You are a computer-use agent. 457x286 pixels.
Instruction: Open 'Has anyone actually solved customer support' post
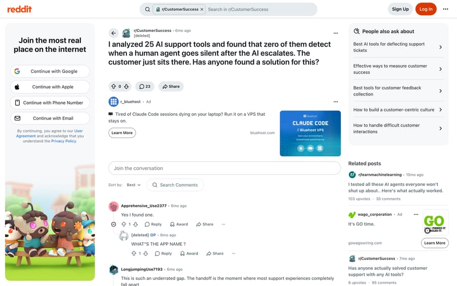tap(387, 271)
